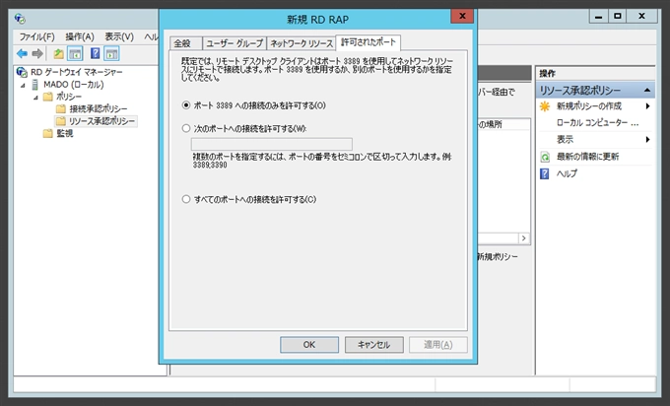The image size is (670, 406).
Task: Click the ヘルプ action label
Action: 567,173
